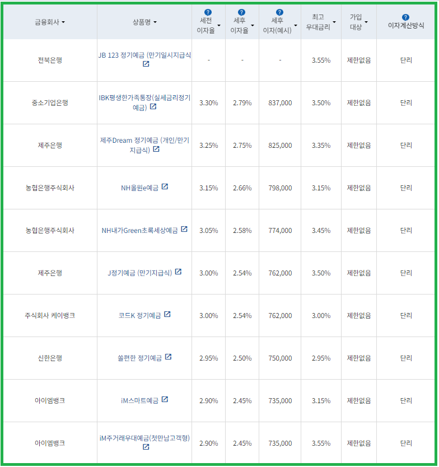The height and width of the screenshot is (467, 439).
Task: Sort by 최고 우대금리 column arrow
Action: pos(334,22)
